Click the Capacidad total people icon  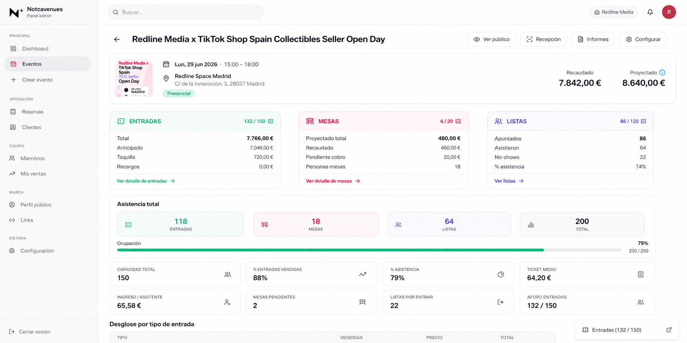pos(228,275)
